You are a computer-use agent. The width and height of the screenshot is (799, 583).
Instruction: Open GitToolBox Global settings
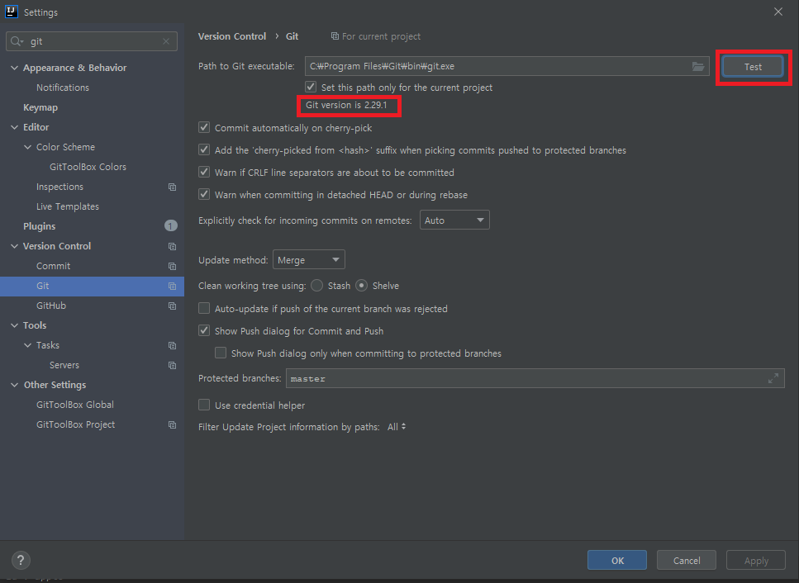pos(75,405)
